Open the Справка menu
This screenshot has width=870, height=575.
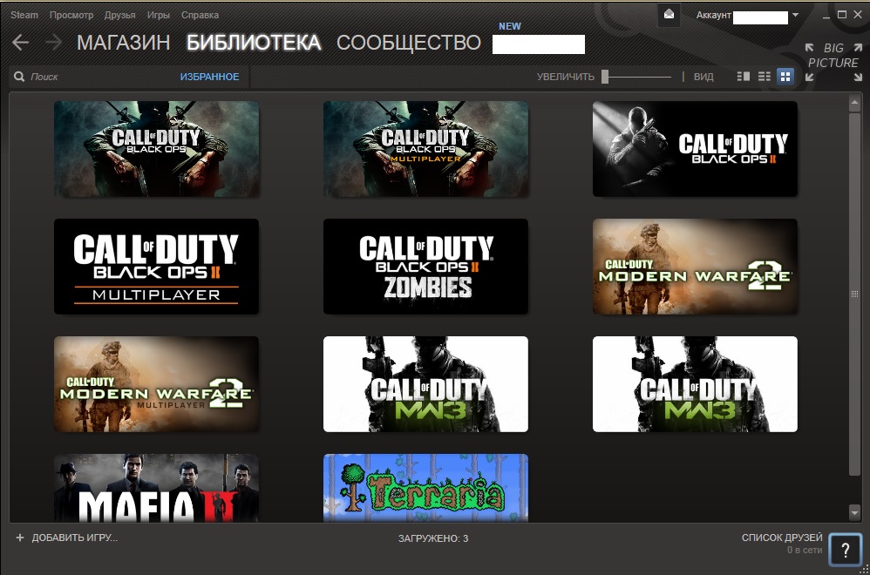[200, 15]
